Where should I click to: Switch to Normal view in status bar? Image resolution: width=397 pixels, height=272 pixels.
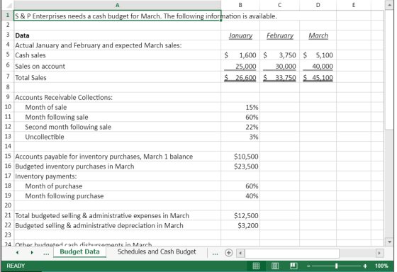coord(256,266)
